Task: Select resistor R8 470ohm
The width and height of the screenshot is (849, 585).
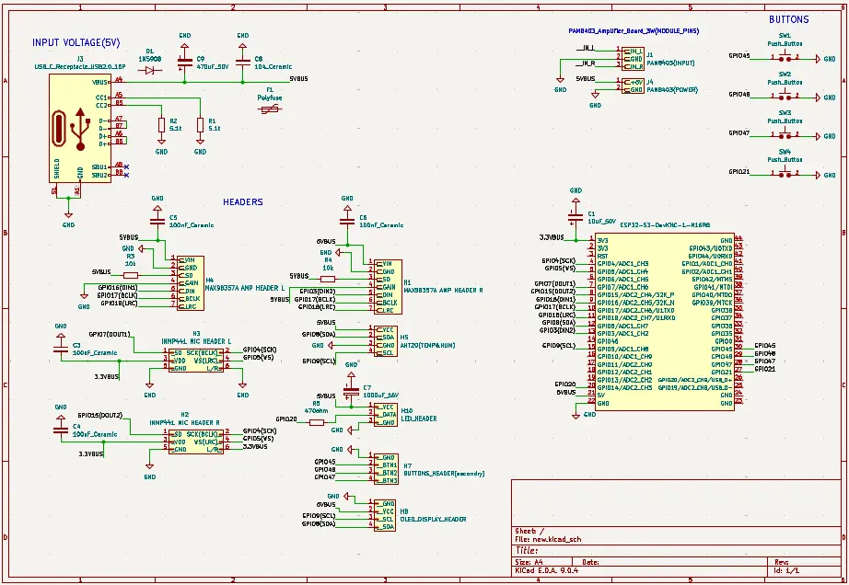Action: (317, 422)
